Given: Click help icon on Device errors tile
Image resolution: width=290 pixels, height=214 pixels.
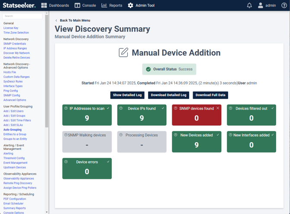Looking at the screenshot, I should [x=66, y=162].
